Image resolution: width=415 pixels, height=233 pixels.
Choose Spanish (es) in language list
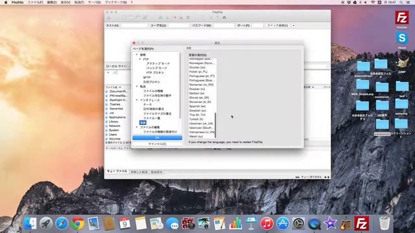(197, 106)
